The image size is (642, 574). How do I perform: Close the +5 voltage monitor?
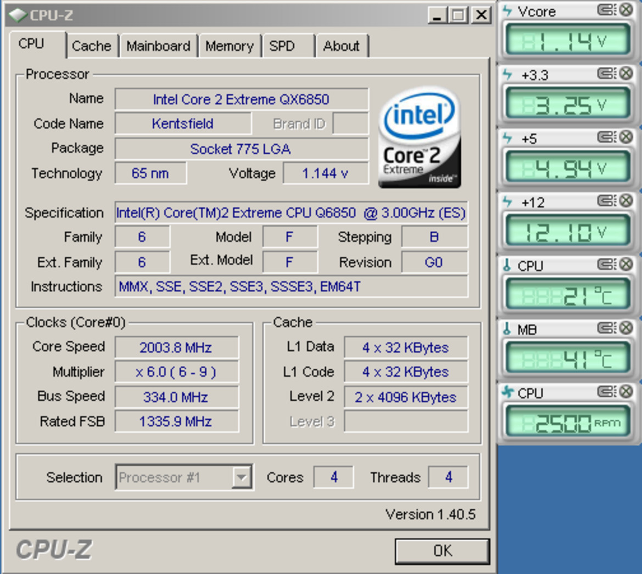626,137
